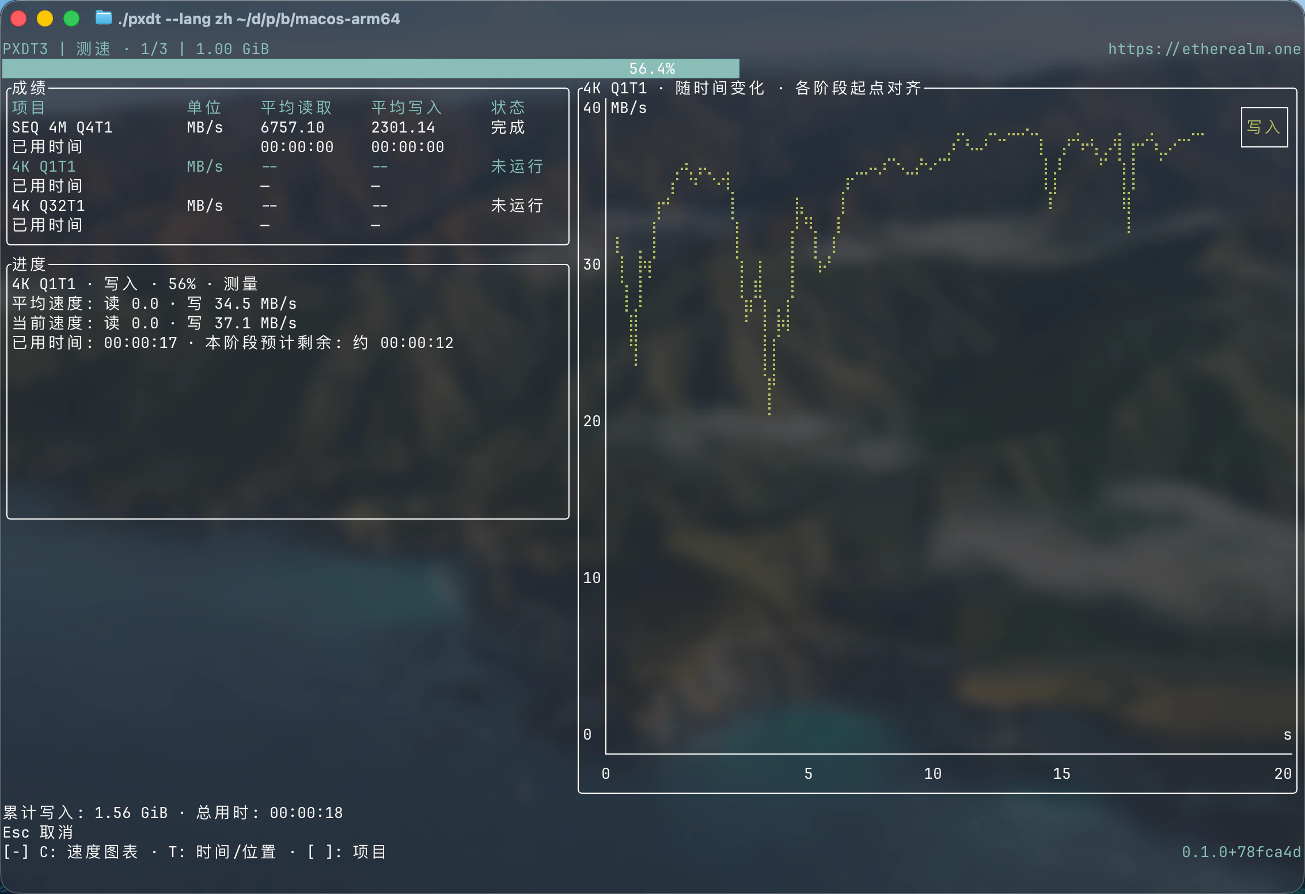Click the 成绩 panel title
Screen dimensions: 1305x894
(29, 88)
